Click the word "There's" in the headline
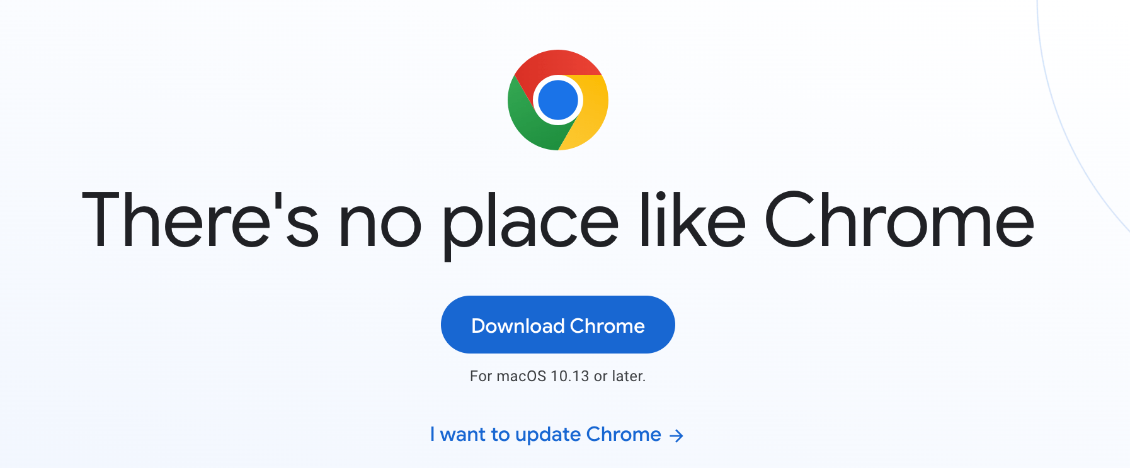This screenshot has height=468, width=1130. [200, 220]
